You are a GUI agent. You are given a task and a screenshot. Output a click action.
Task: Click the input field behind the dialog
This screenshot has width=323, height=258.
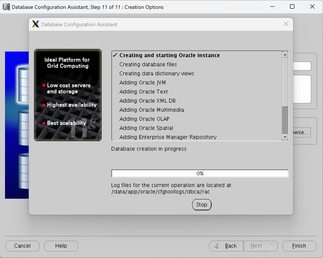point(302,66)
